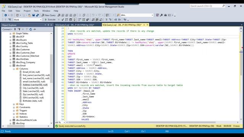The image size is (244, 137).
Task: Specify values for template parameters icon
Action: click(x=125, y=19)
